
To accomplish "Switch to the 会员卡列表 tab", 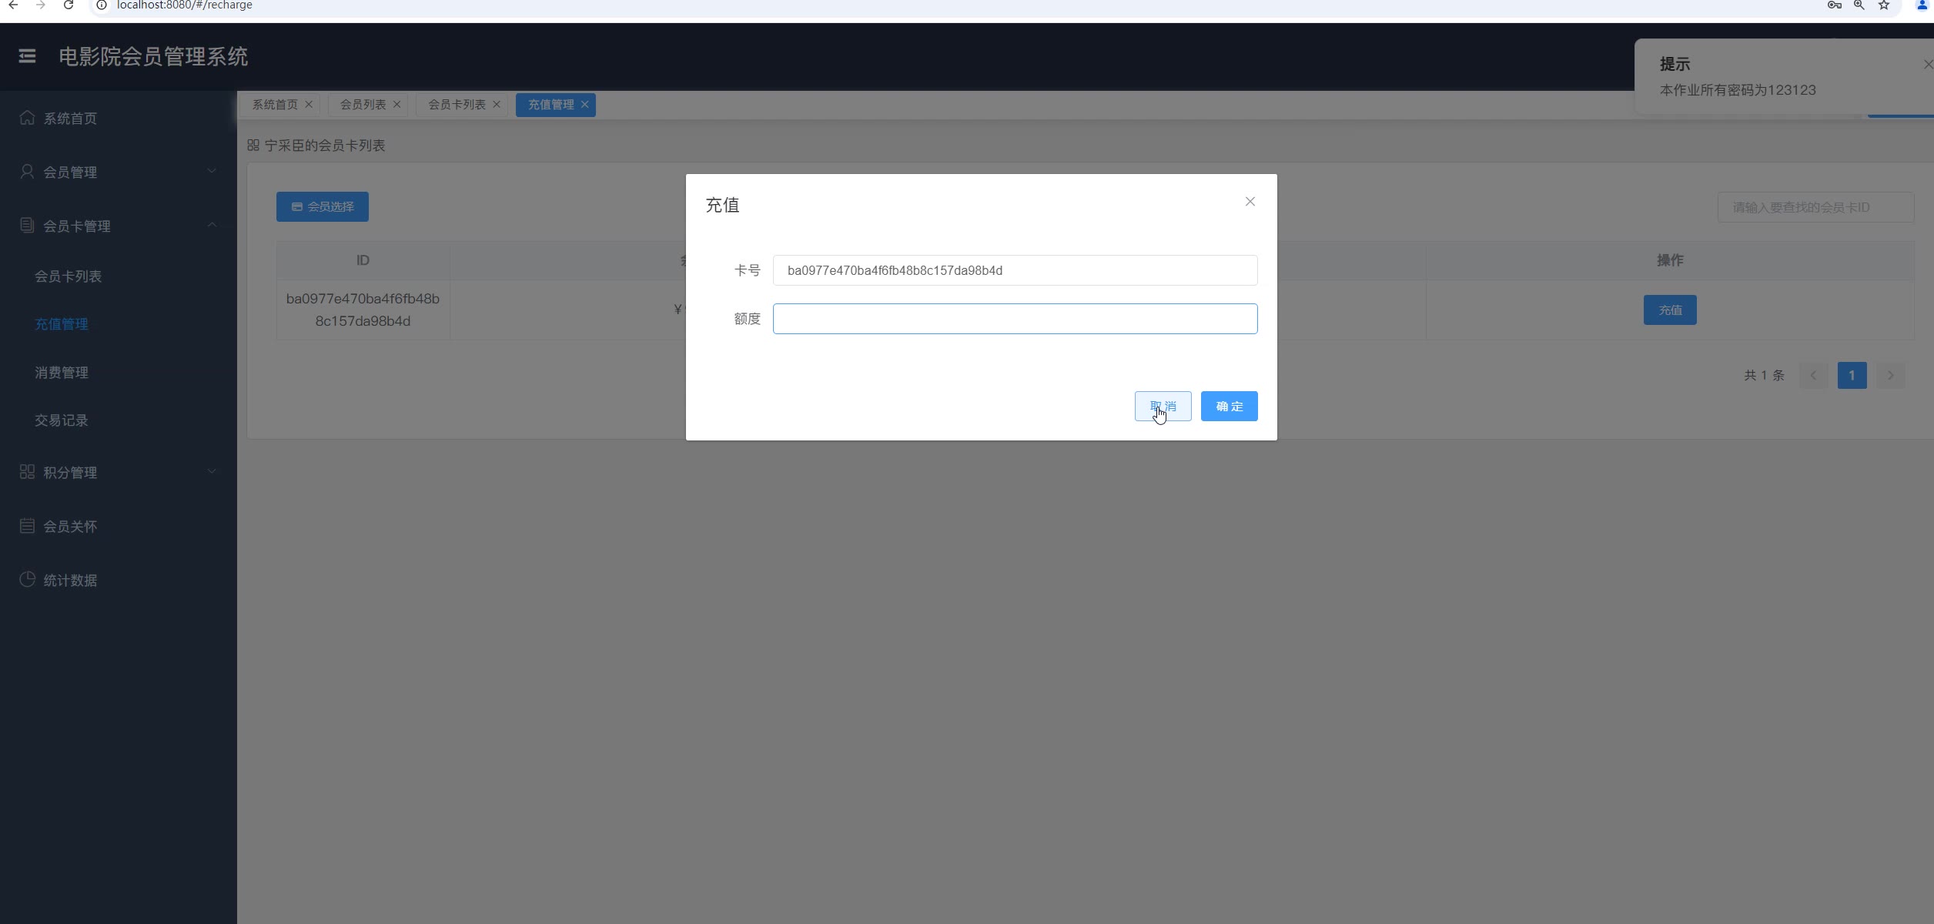I will point(457,105).
